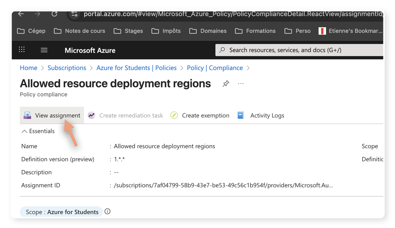Open site information icon in address bar
This screenshot has width=395, height=228.
75,14
